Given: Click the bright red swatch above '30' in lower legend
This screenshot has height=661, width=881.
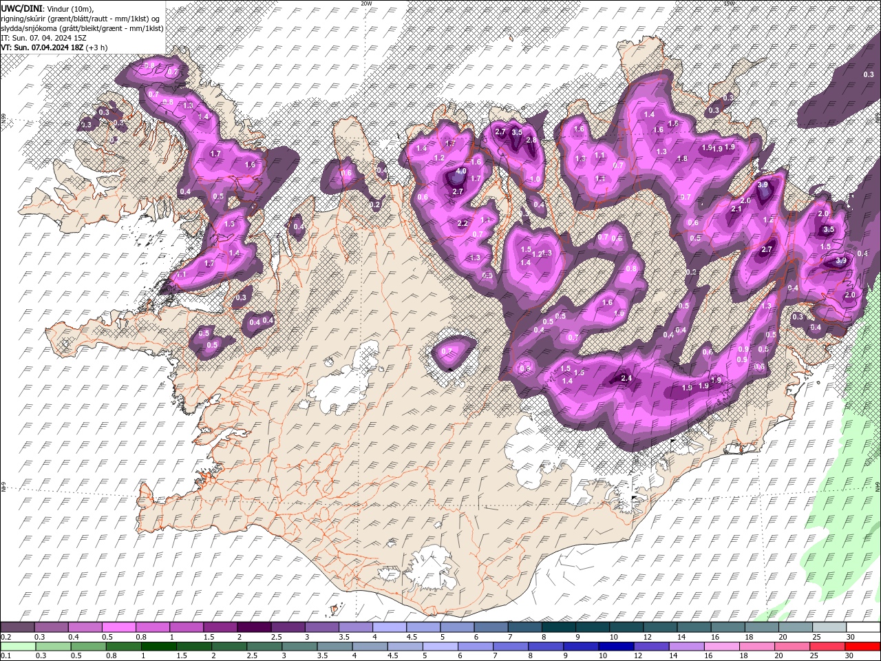Looking at the screenshot, I should [862, 647].
